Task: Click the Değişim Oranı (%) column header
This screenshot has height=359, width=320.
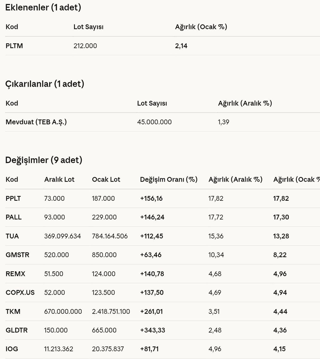Action: pos(169,180)
